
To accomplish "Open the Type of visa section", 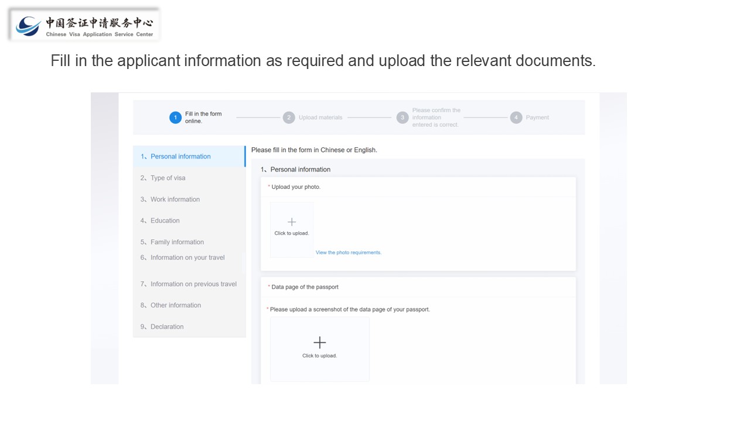I will tap(189, 178).
